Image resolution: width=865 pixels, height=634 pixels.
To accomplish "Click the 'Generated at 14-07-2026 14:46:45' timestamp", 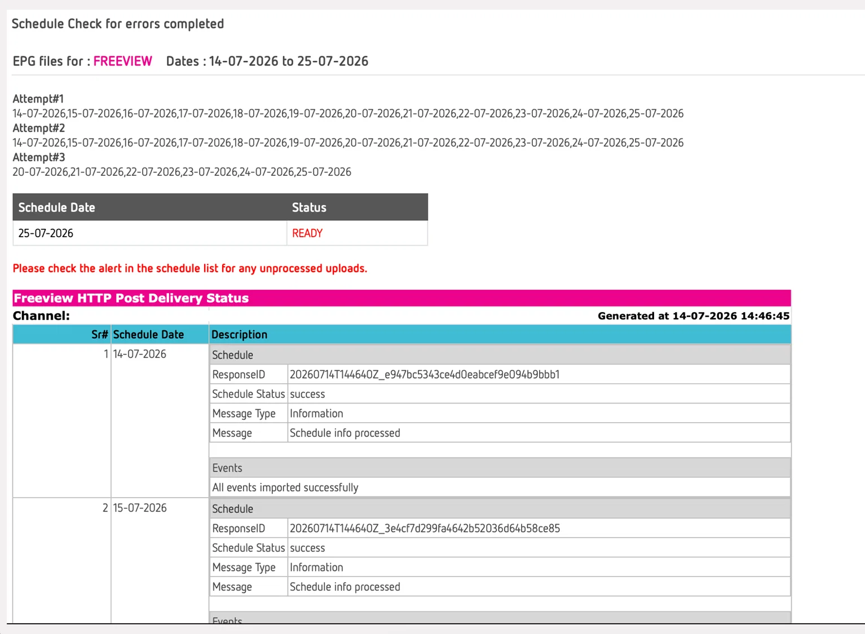I will (694, 316).
